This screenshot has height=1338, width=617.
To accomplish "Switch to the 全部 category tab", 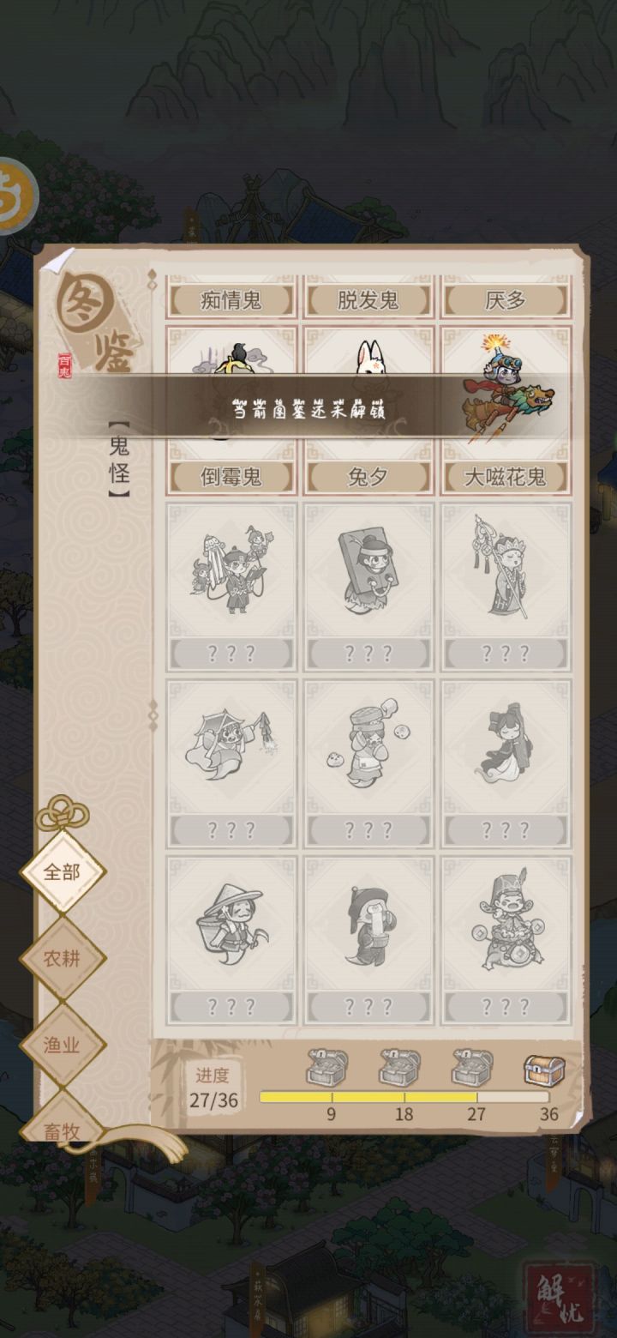I will click(x=63, y=872).
